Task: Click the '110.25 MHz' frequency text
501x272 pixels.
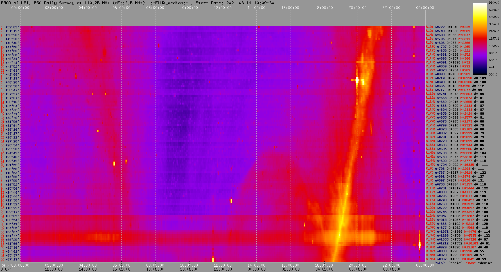Action: coord(96,3)
